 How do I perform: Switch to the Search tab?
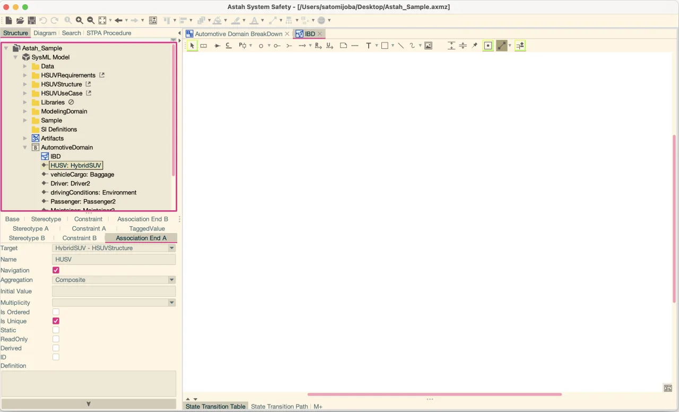click(71, 33)
